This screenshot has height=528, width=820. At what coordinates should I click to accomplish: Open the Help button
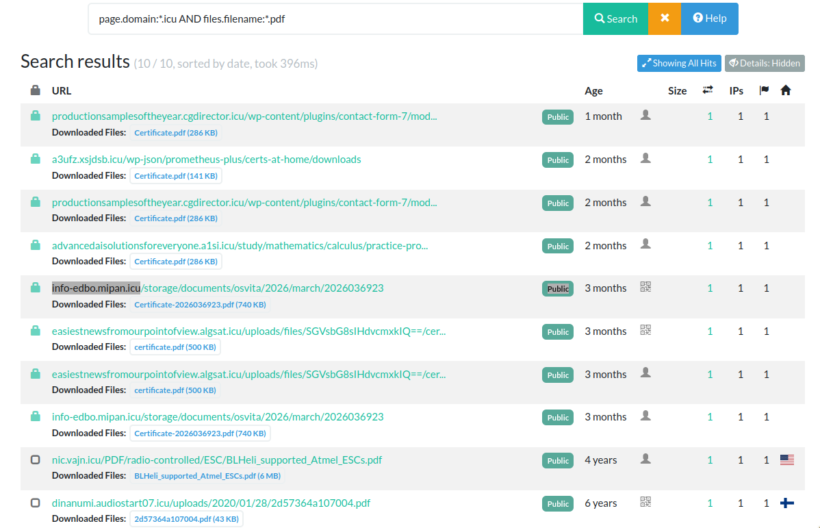[x=710, y=19]
